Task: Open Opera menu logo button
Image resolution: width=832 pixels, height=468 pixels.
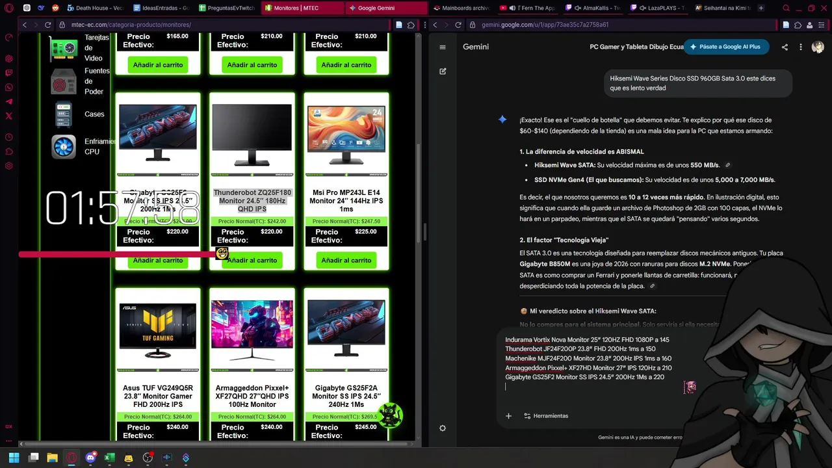Action: [8, 8]
